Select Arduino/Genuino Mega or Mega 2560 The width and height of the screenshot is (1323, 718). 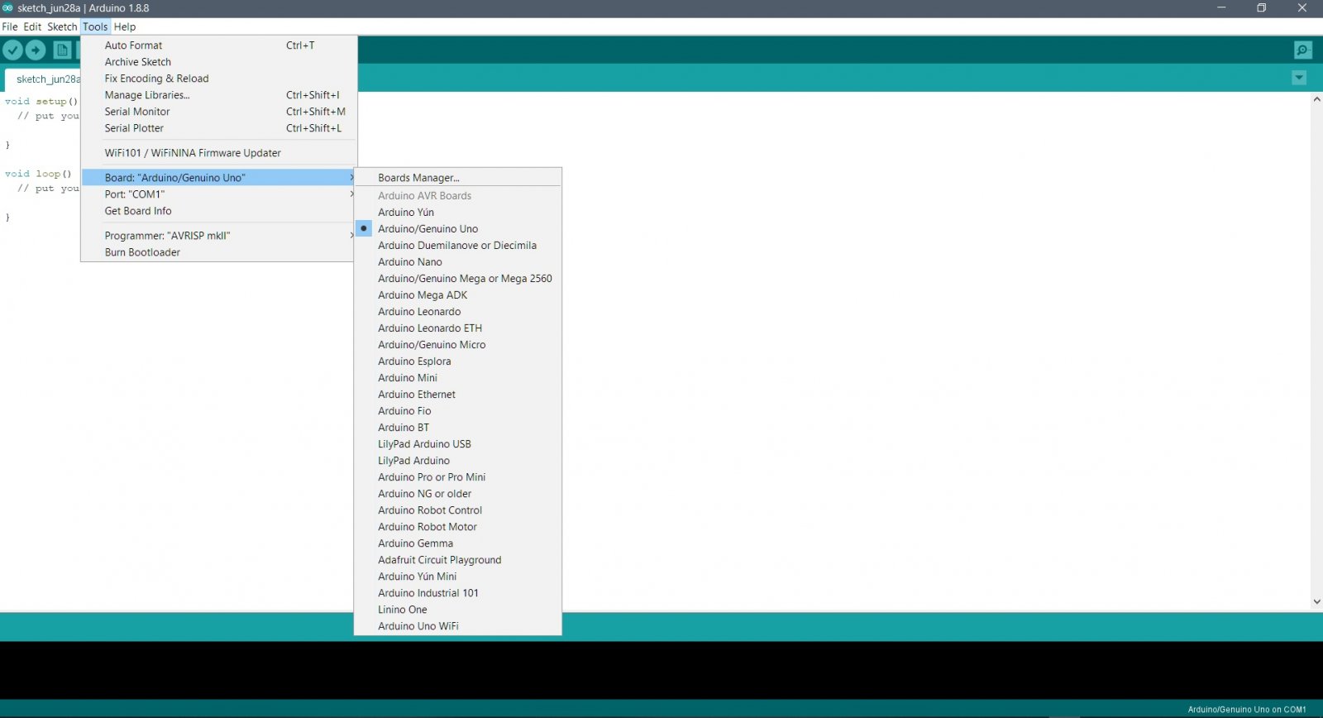point(457,278)
